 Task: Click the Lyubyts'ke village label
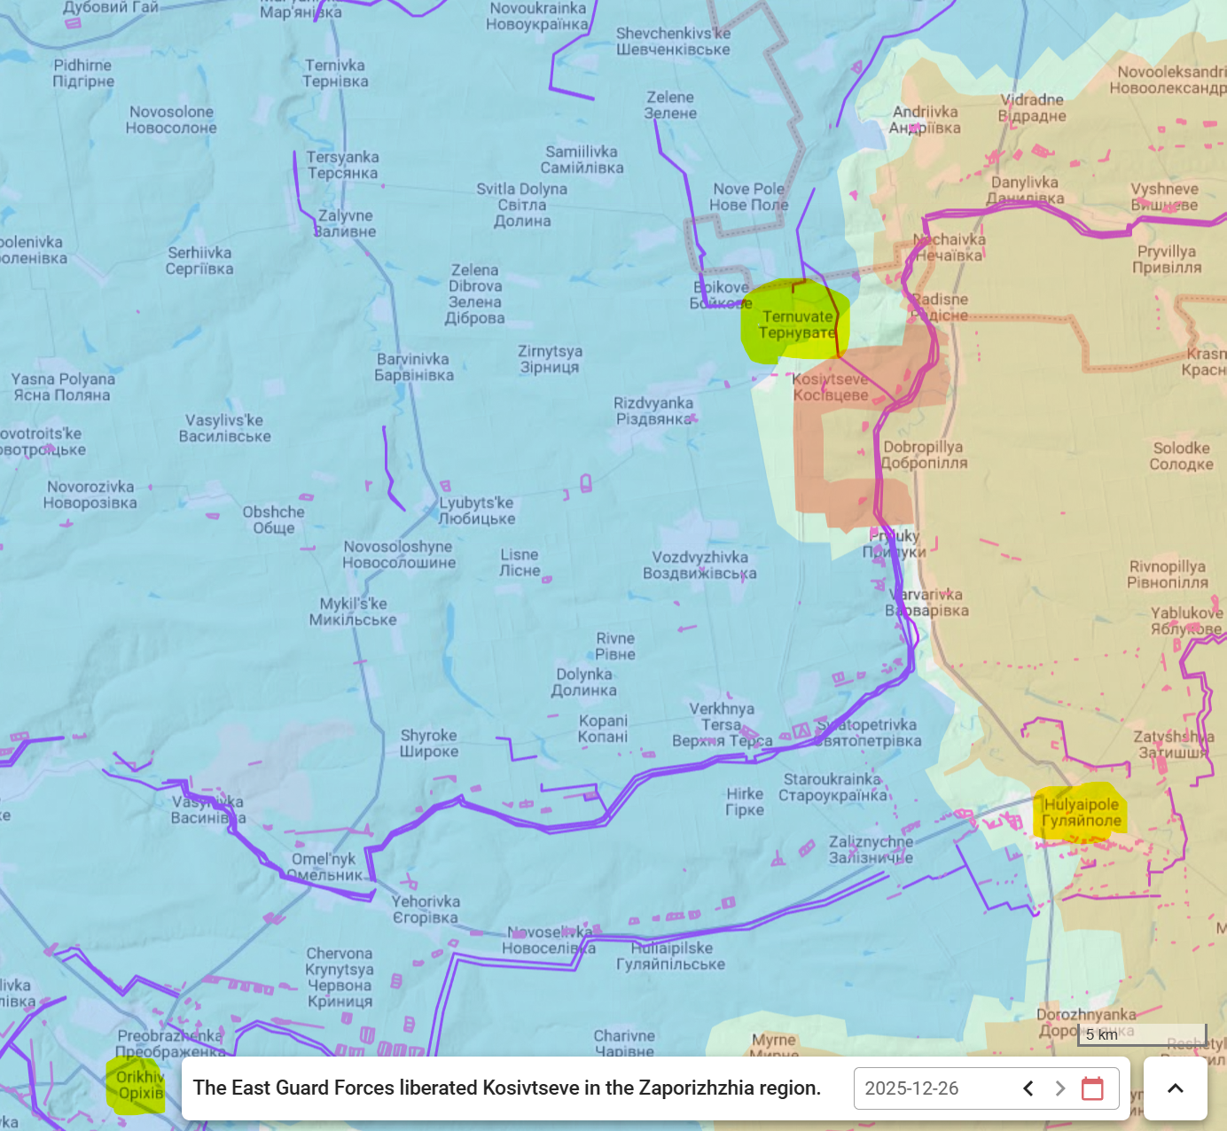(x=477, y=511)
